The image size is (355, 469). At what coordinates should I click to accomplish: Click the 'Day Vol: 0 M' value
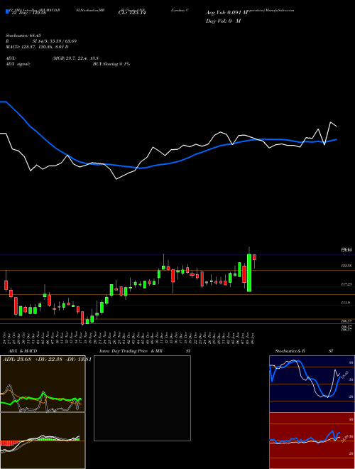223,21
